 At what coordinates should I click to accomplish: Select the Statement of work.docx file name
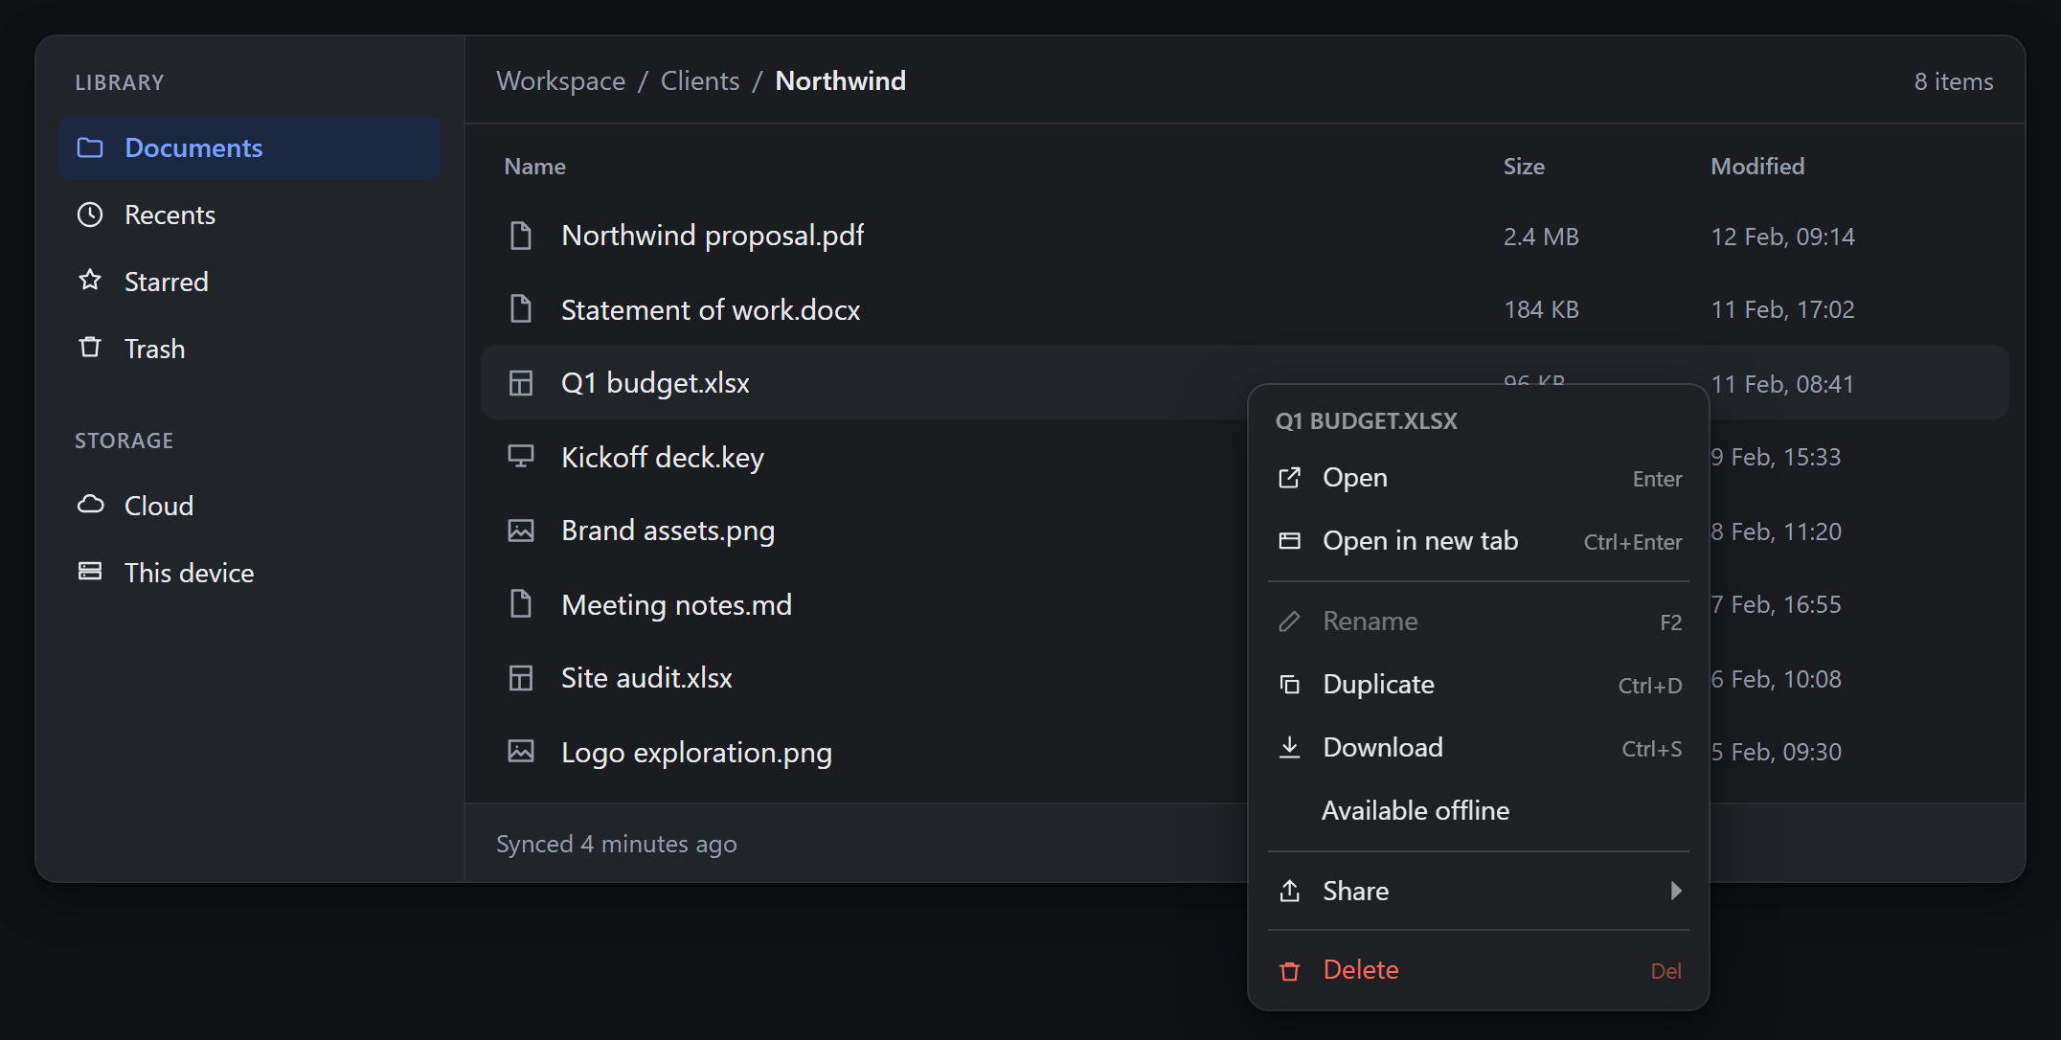(x=711, y=309)
